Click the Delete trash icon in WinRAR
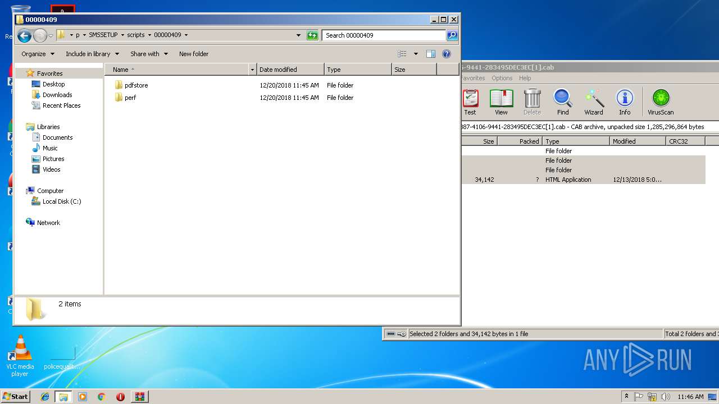The width and height of the screenshot is (719, 404). [x=532, y=102]
